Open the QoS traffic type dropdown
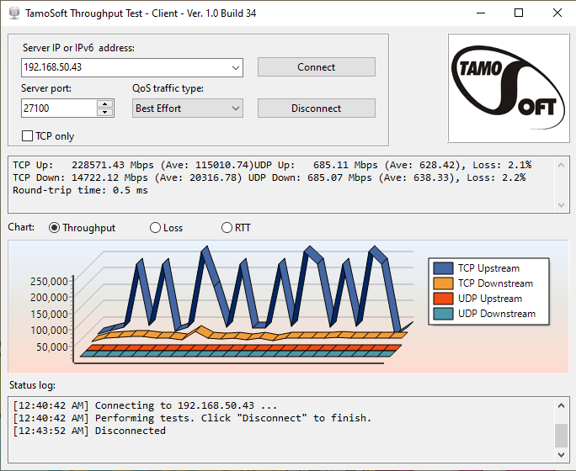The width and height of the screenshot is (576, 471). [x=234, y=108]
